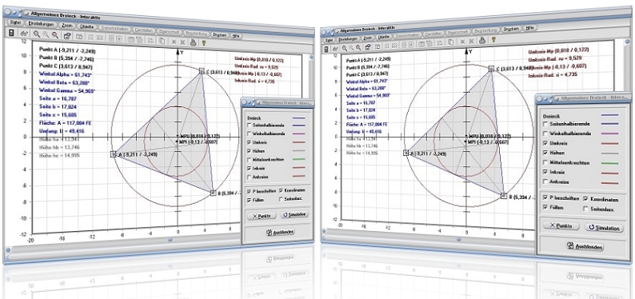Image resolution: width=635 pixels, height=299 pixels.
Task: Click 'Umfang: U = 49,416' text in the right window
Action: 365,131
